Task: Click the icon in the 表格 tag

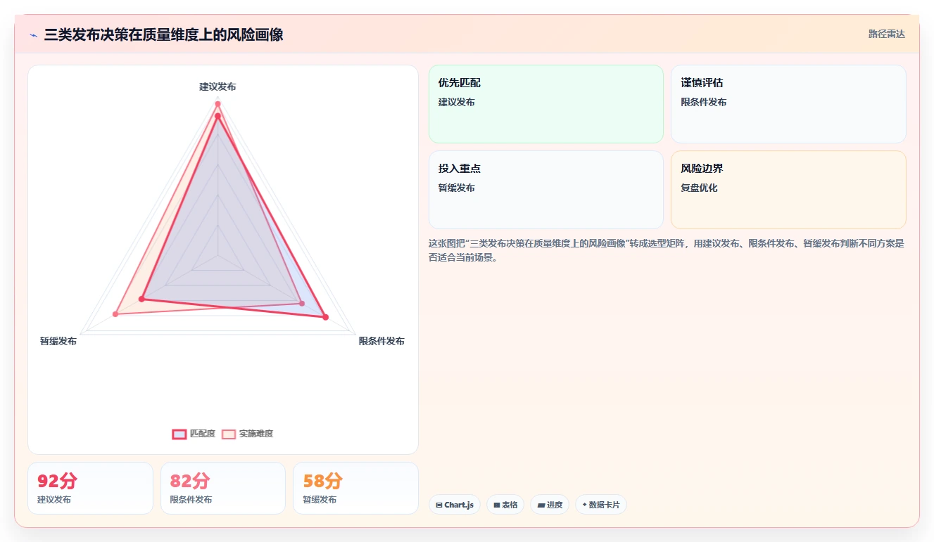Action: coord(496,505)
